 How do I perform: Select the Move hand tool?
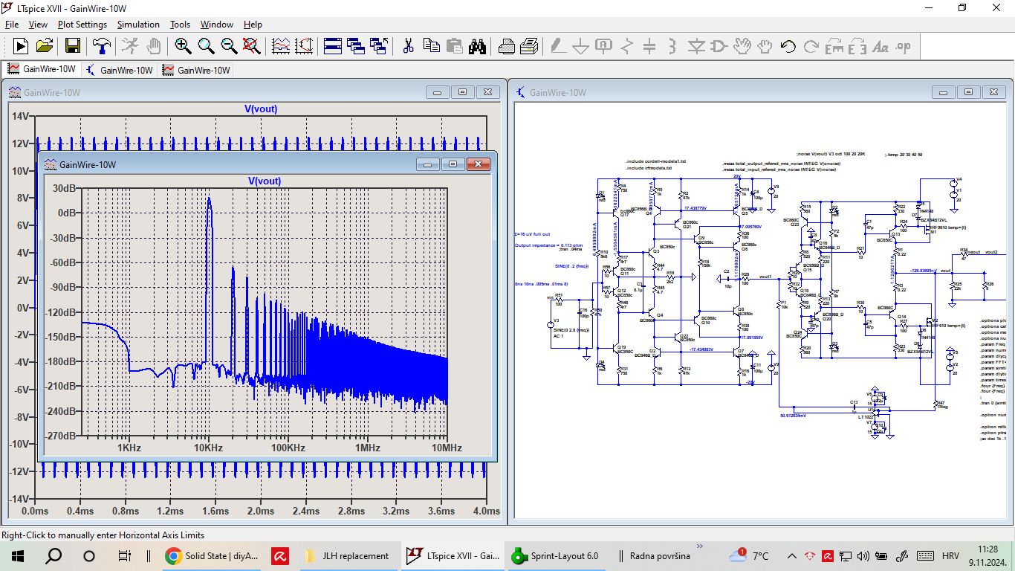click(742, 46)
